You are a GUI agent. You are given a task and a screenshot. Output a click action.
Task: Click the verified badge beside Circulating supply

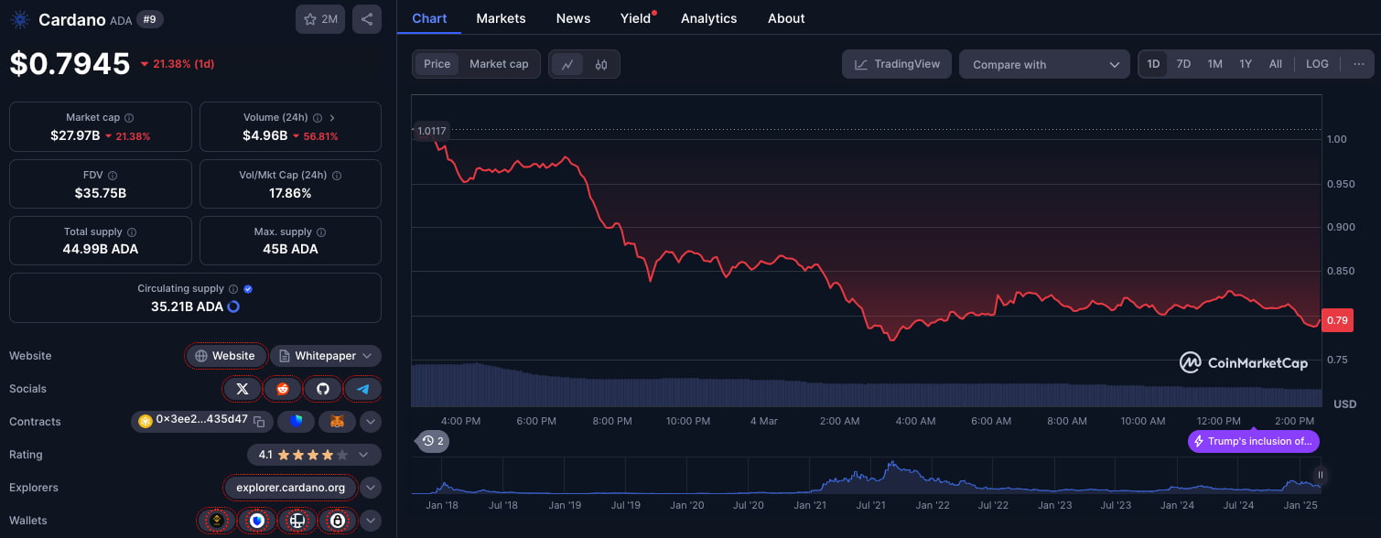click(248, 289)
